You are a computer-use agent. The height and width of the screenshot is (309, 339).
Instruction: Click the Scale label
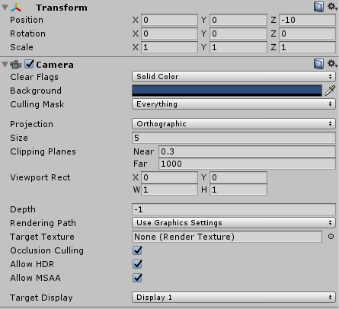(21, 47)
